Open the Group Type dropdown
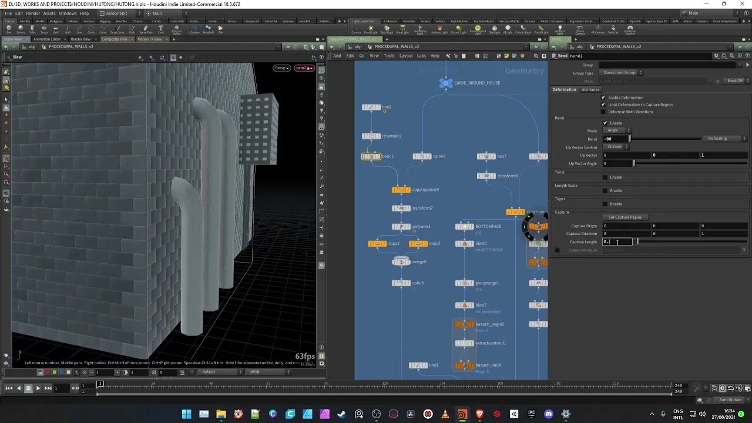This screenshot has width=752, height=423. [622, 73]
